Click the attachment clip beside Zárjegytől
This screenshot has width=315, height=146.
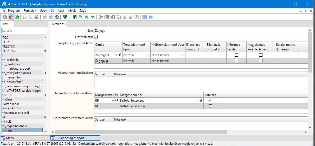coord(120,55)
